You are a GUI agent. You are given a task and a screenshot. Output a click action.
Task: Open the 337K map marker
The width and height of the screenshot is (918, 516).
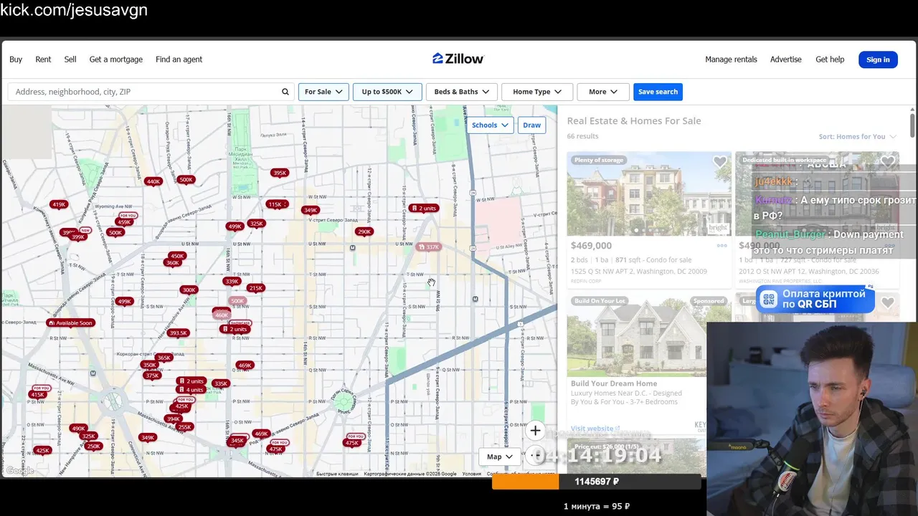tap(428, 247)
